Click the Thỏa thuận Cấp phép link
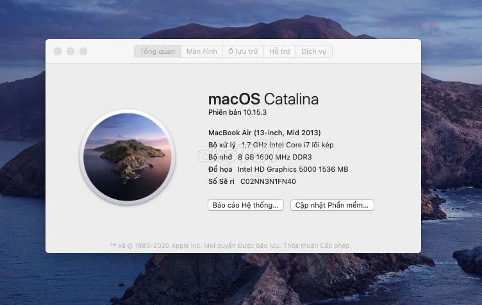 click(x=317, y=245)
